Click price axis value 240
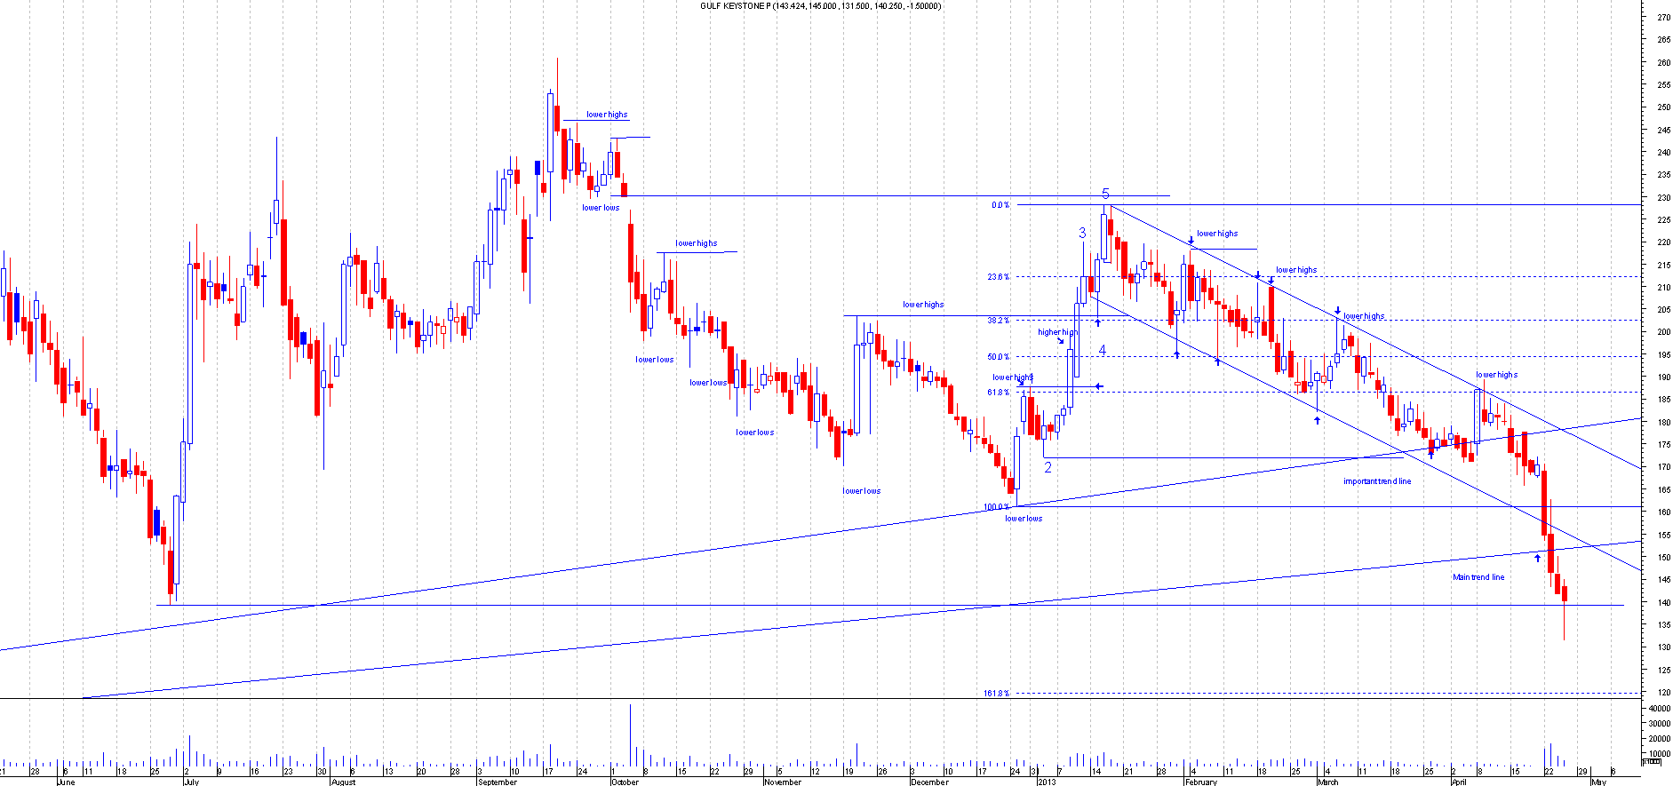The height and width of the screenshot is (786, 1673). 1663,153
